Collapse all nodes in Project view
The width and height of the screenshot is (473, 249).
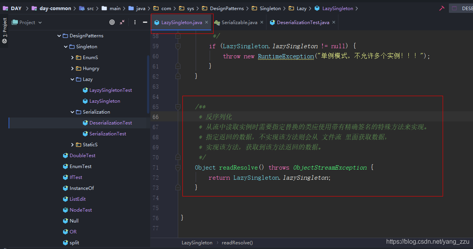(x=123, y=22)
